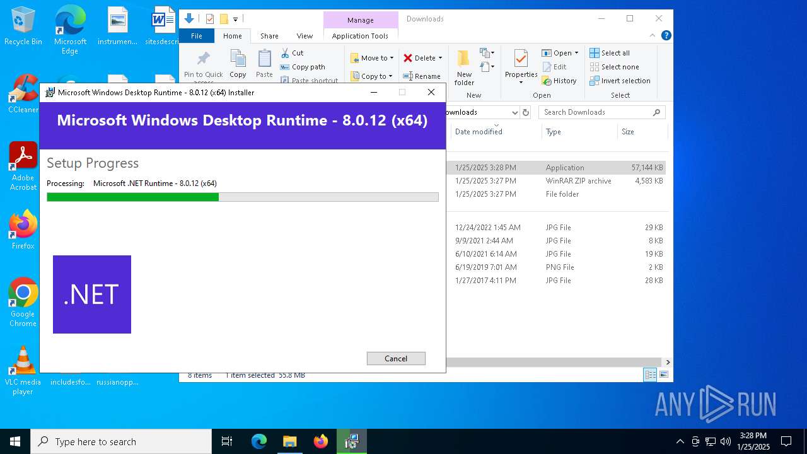Open Task View from taskbar
Viewport: 807px width, 454px height.
227,441
